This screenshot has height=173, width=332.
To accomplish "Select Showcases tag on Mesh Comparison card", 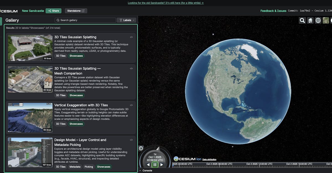I will click(x=76, y=95).
